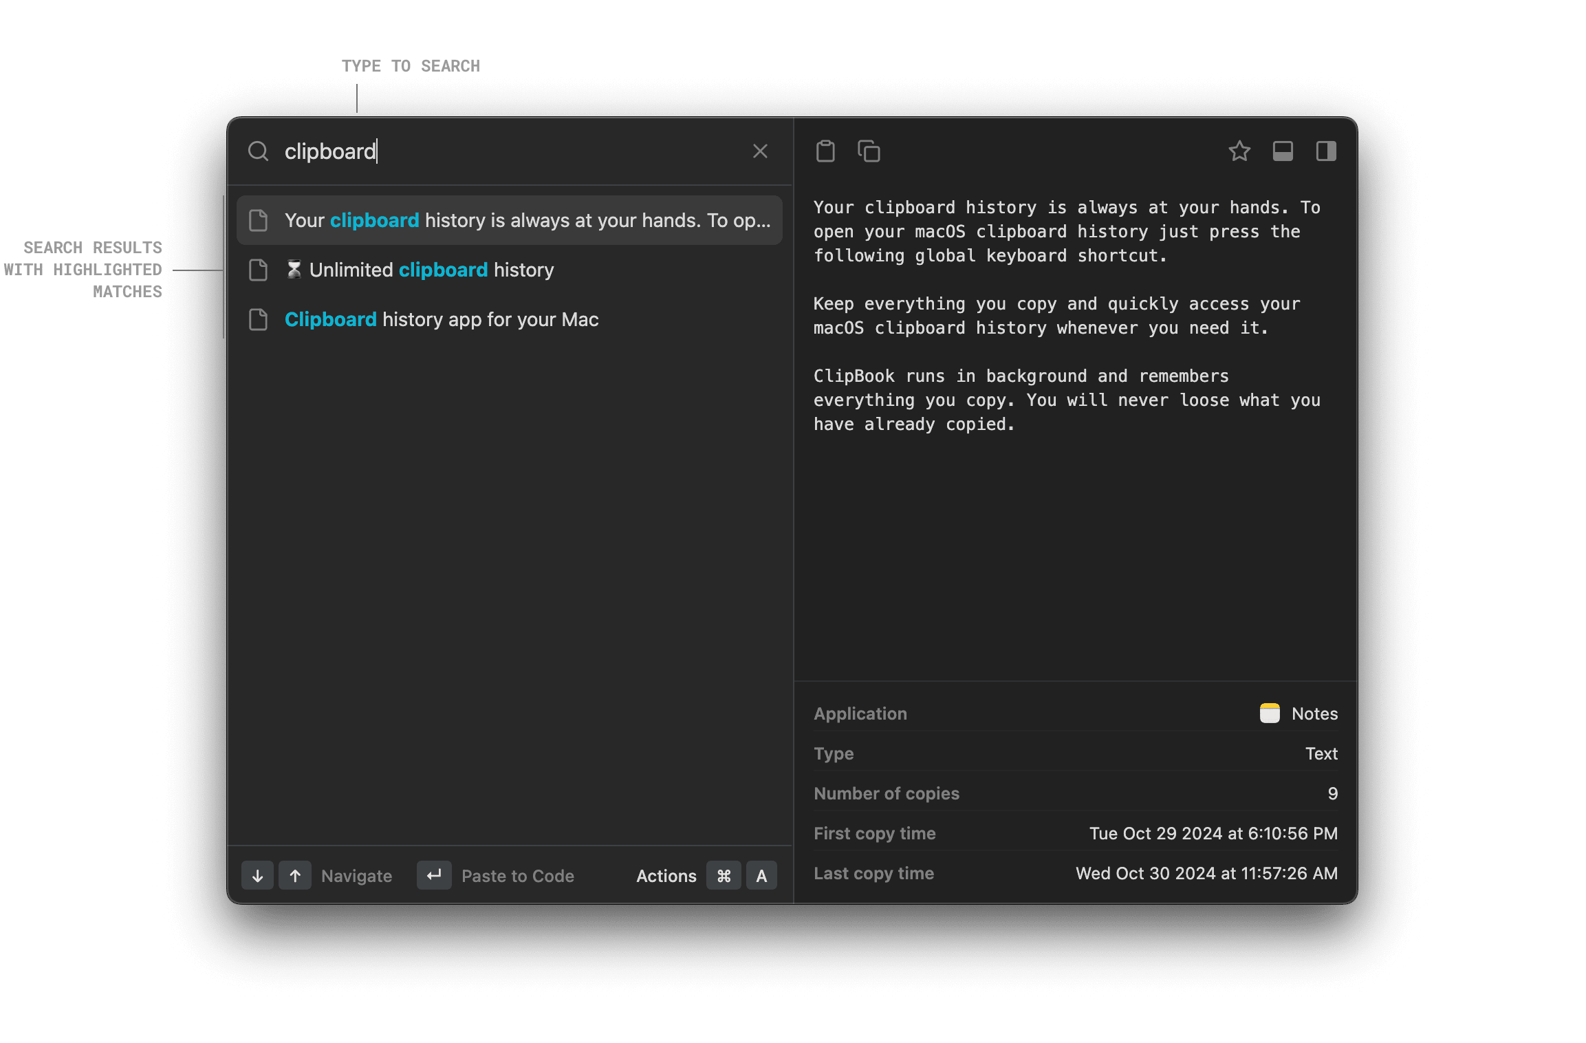Select the Clipboard history app result
1586x1043 pixels.
(x=442, y=319)
